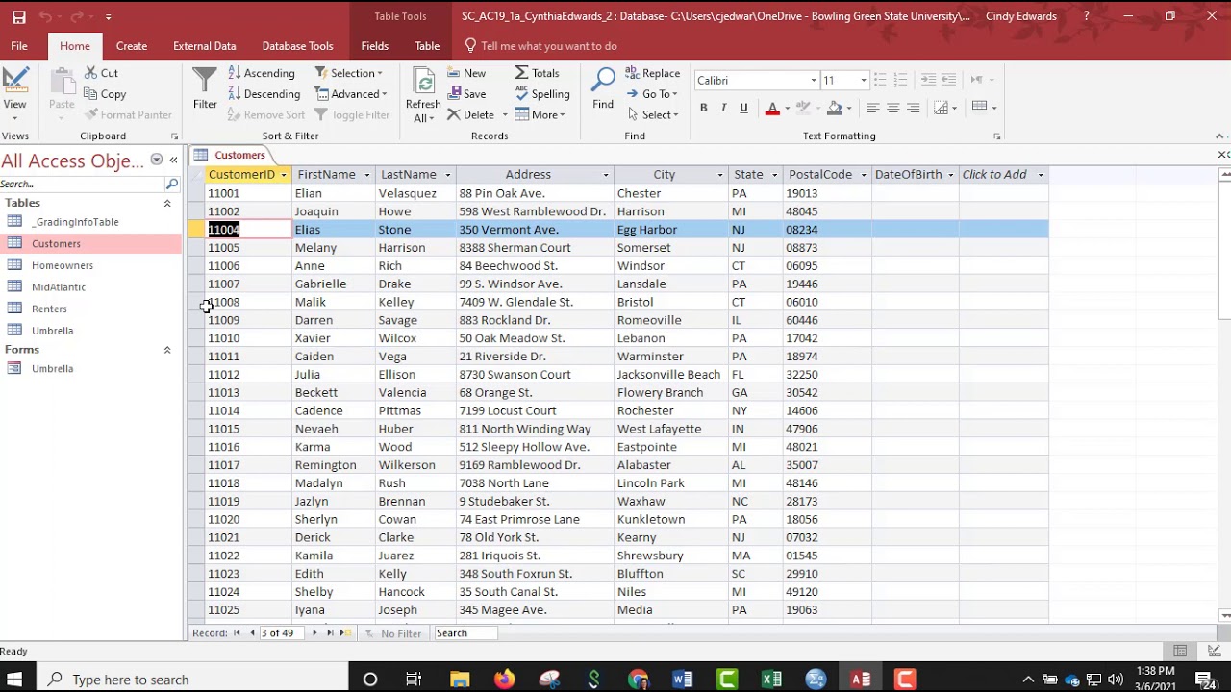Align text right
Viewport: 1231px width, 692px height.
[913, 108]
